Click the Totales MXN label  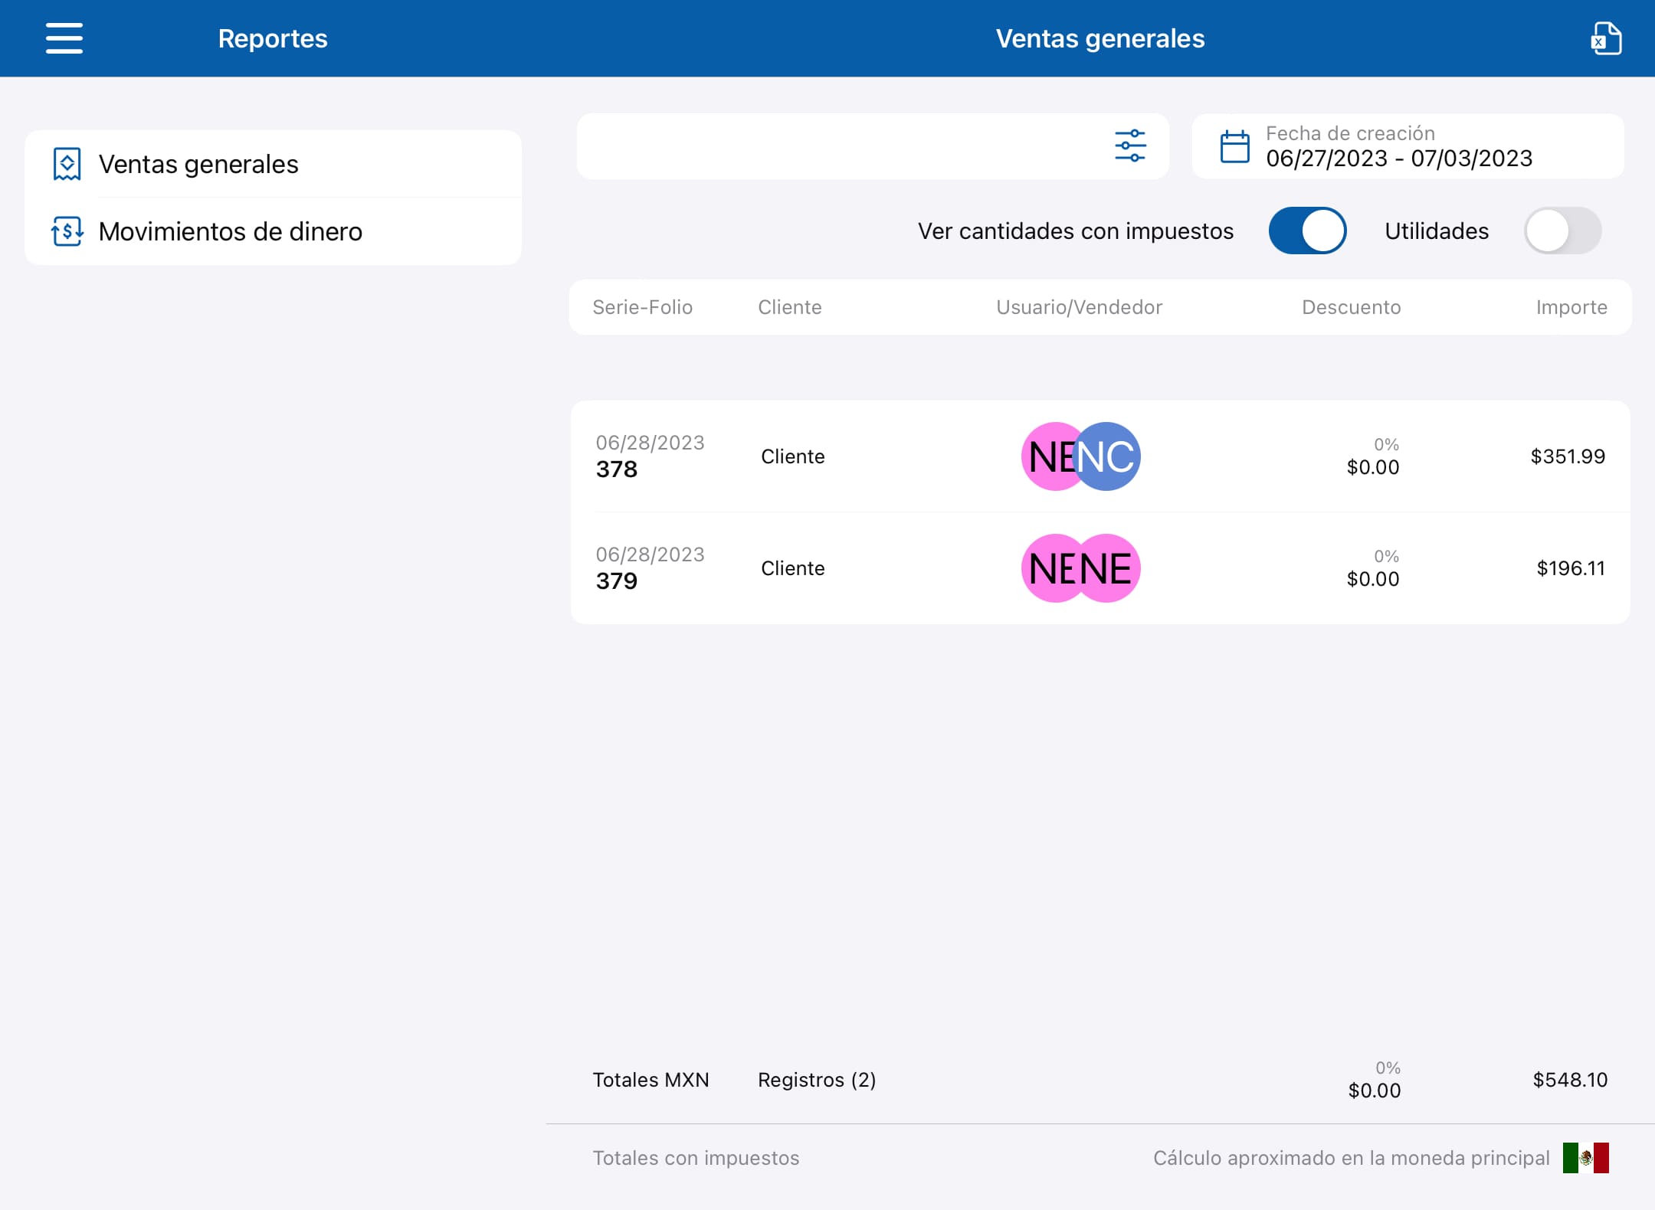651,1080
